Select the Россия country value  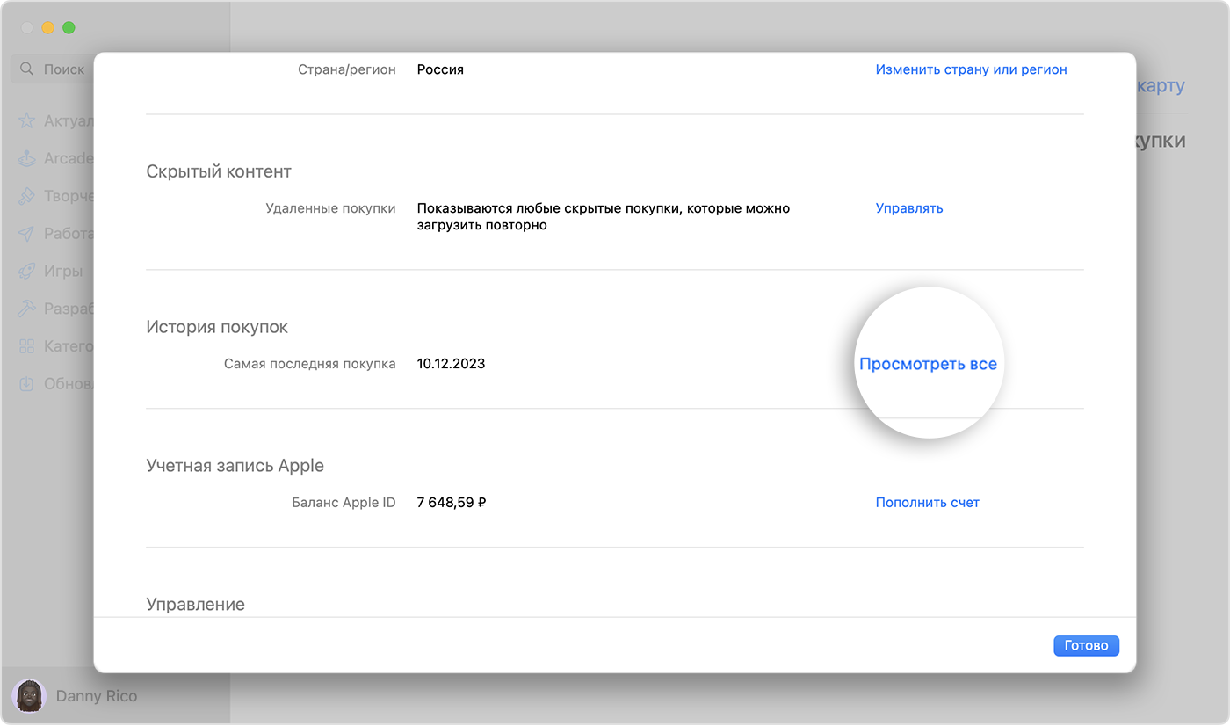pos(440,69)
